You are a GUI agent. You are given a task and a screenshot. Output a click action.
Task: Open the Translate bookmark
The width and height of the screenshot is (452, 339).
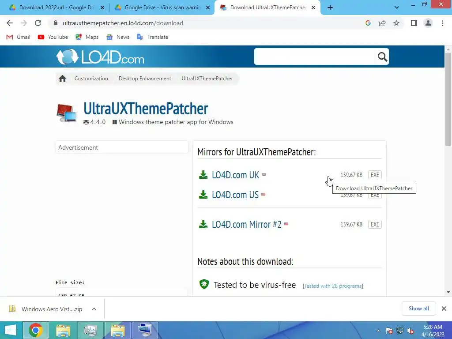point(152,37)
